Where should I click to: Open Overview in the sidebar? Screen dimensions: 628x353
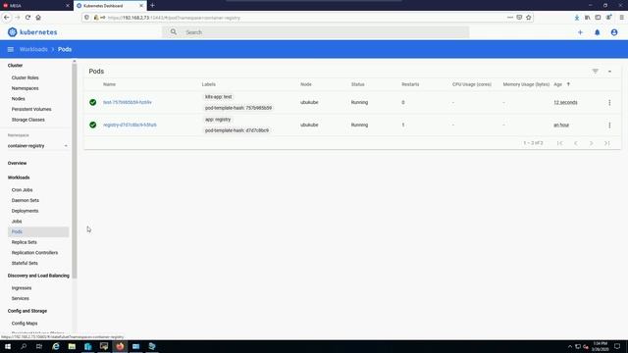18,164
